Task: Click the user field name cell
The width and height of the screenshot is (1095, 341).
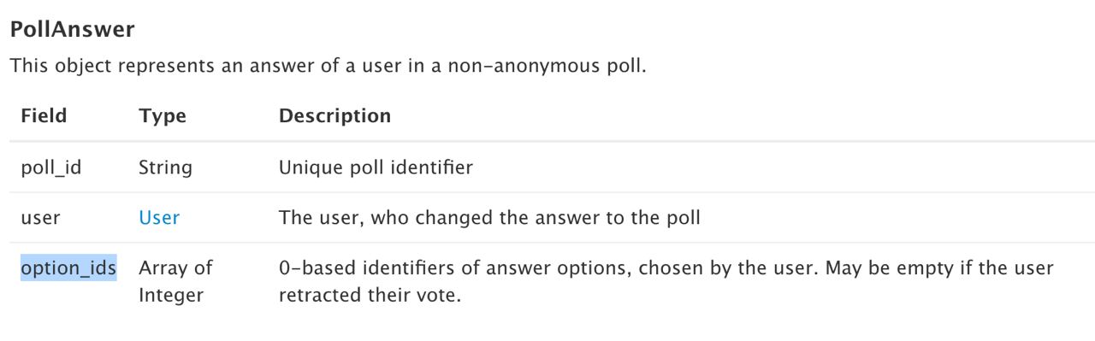Action: (40, 218)
